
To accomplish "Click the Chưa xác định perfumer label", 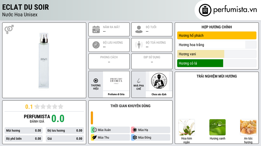I will point(159,94).
